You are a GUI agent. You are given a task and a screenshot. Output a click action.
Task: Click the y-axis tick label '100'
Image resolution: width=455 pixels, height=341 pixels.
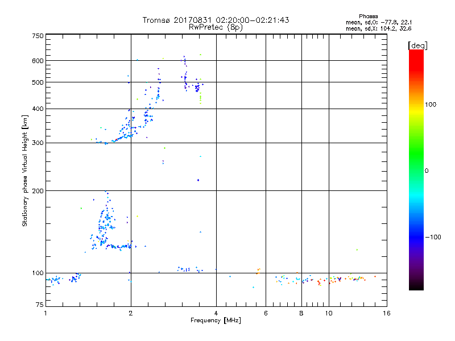pos(38,273)
